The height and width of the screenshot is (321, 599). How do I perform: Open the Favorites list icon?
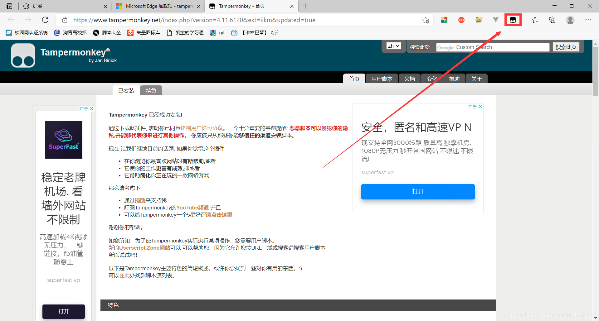point(535,20)
